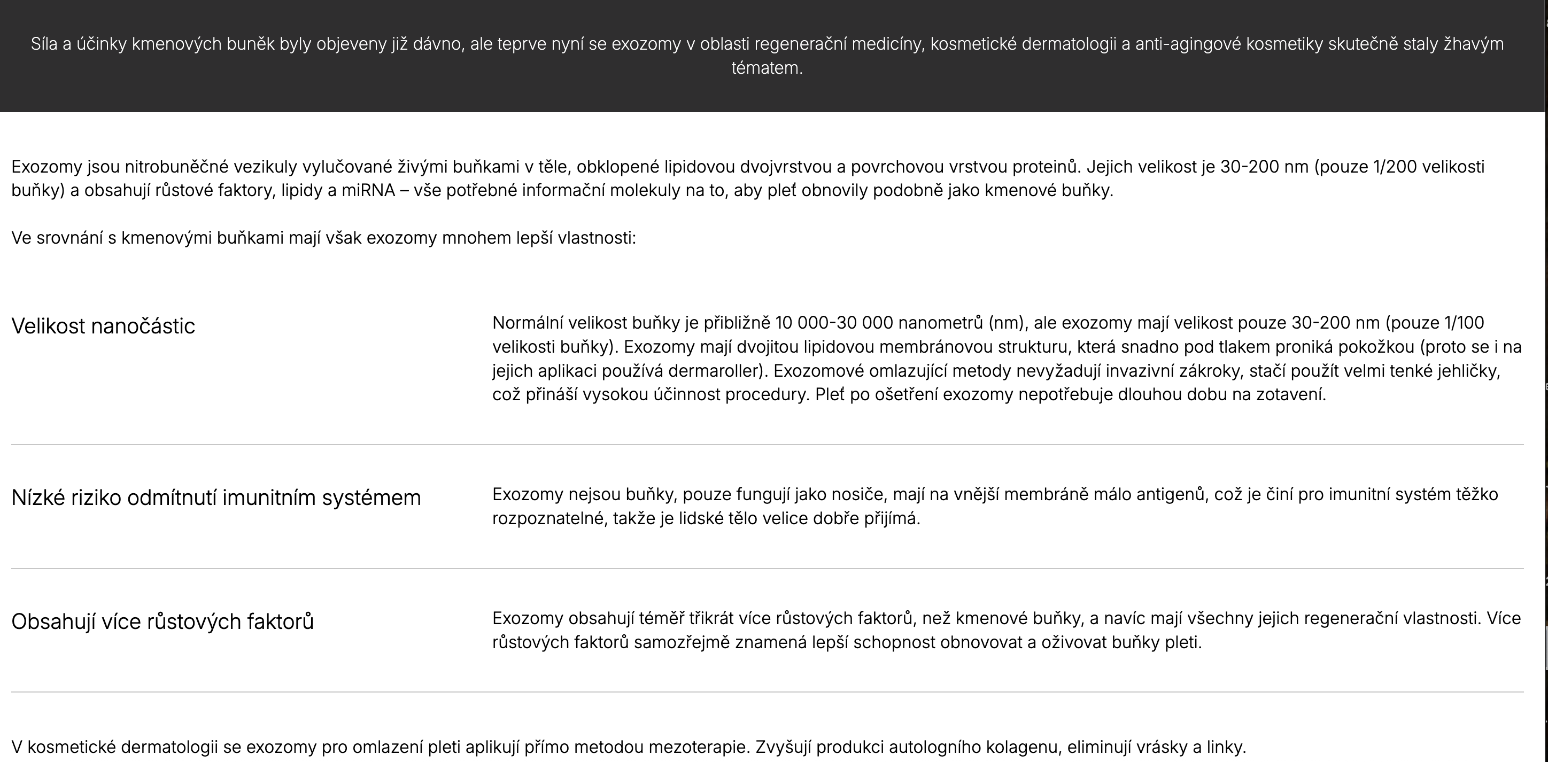Click the line 'Ve srovnání s kmenovými buňkami'
1548x762 pixels.
click(x=323, y=238)
